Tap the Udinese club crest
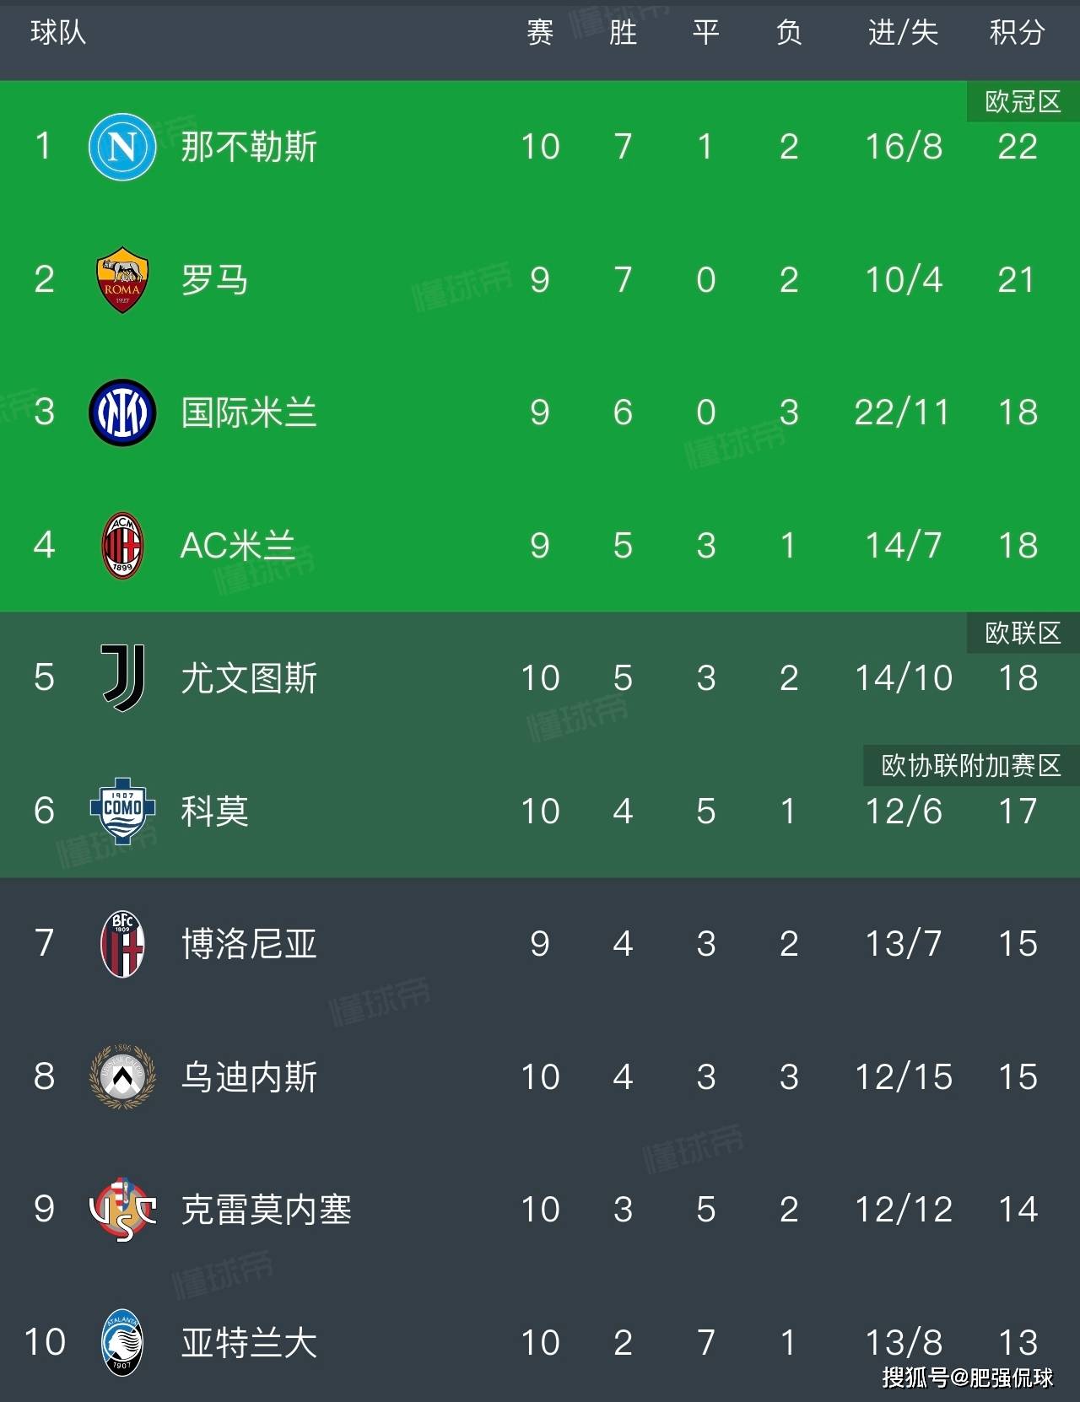 [122, 1076]
